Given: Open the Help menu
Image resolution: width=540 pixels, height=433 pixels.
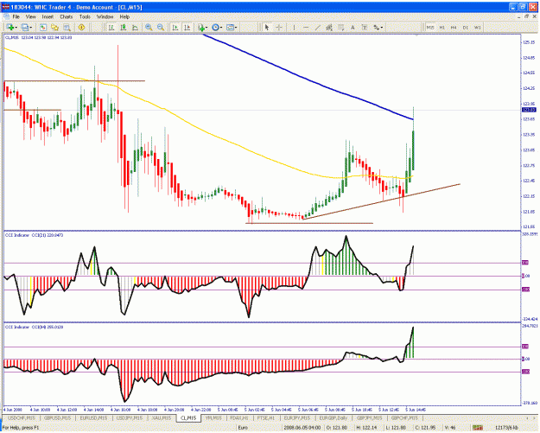Looking at the screenshot, I should (x=124, y=16).
